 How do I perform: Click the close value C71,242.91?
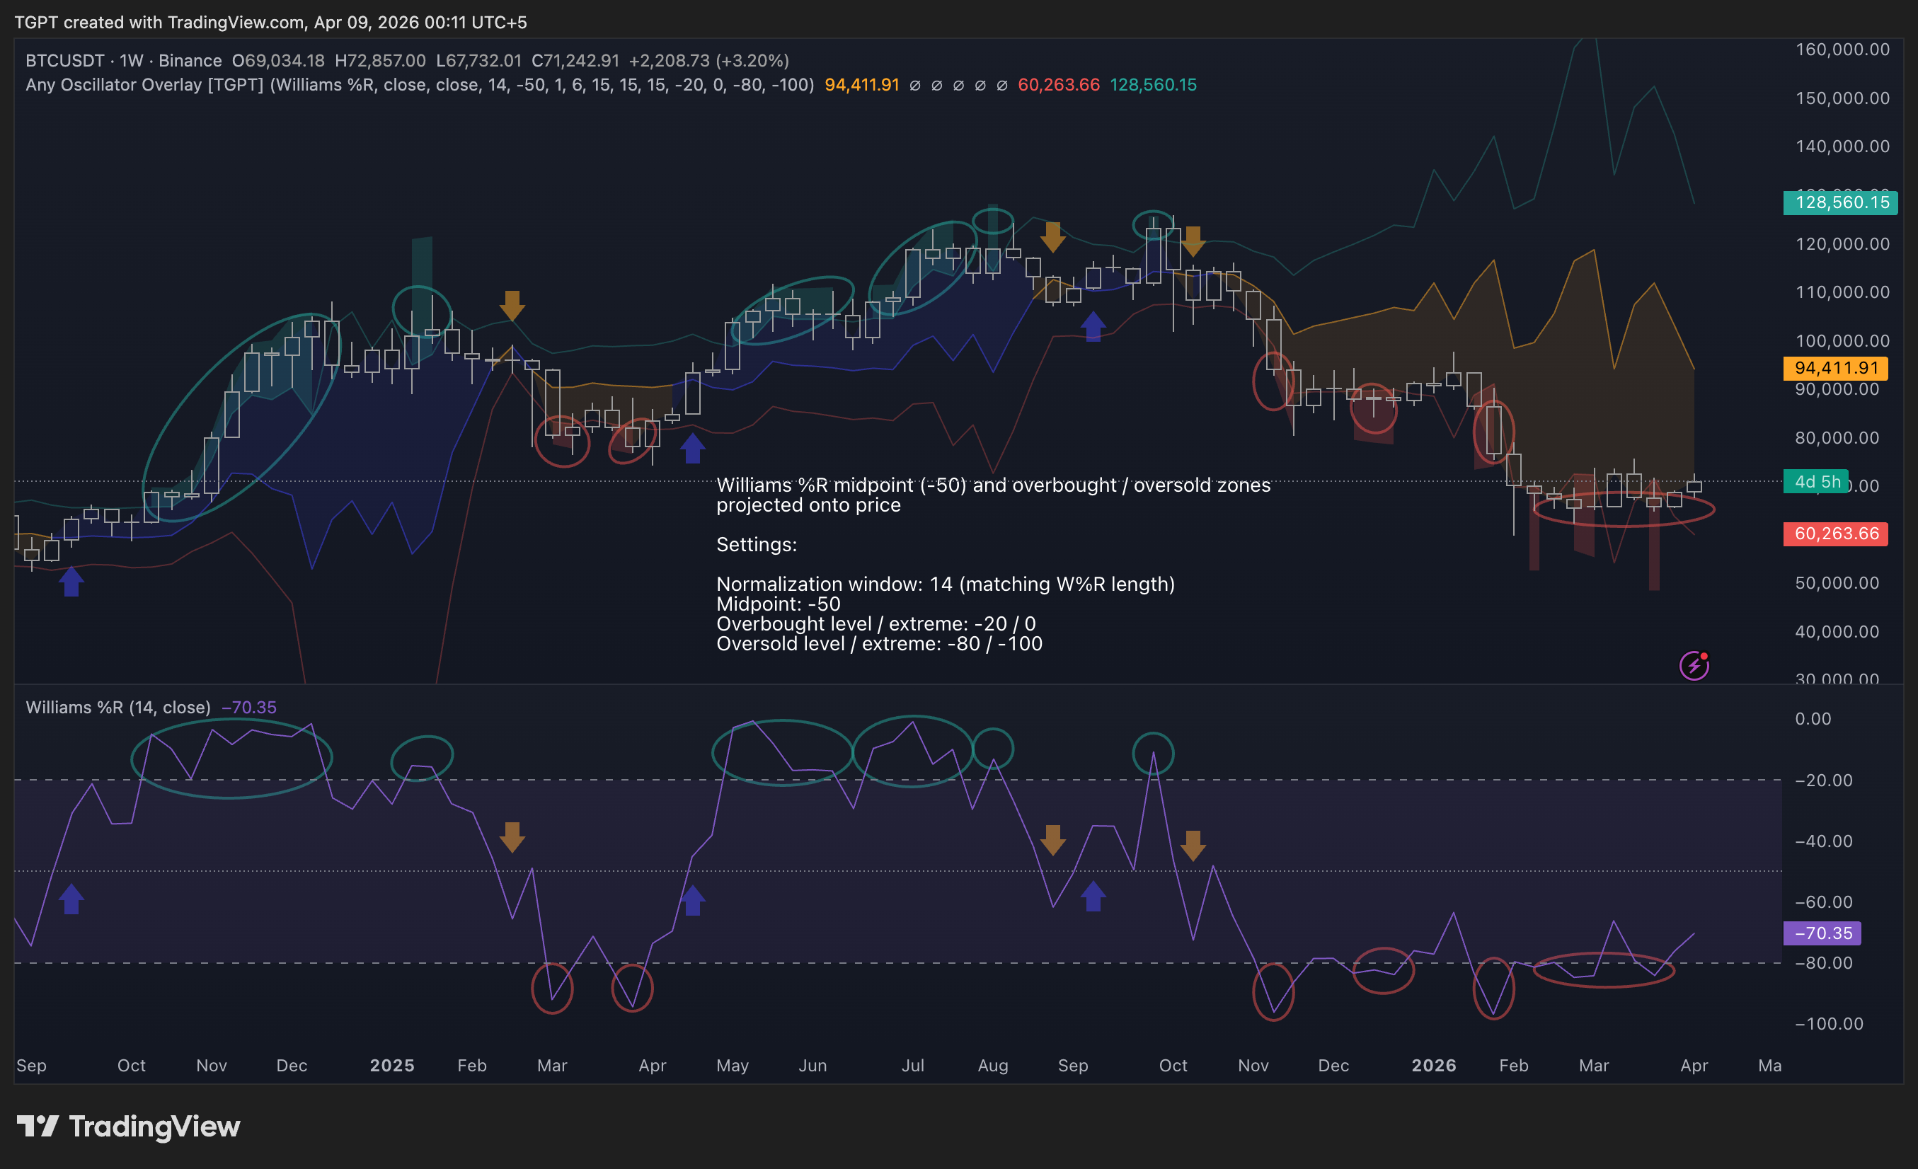(x=575, y=61)
